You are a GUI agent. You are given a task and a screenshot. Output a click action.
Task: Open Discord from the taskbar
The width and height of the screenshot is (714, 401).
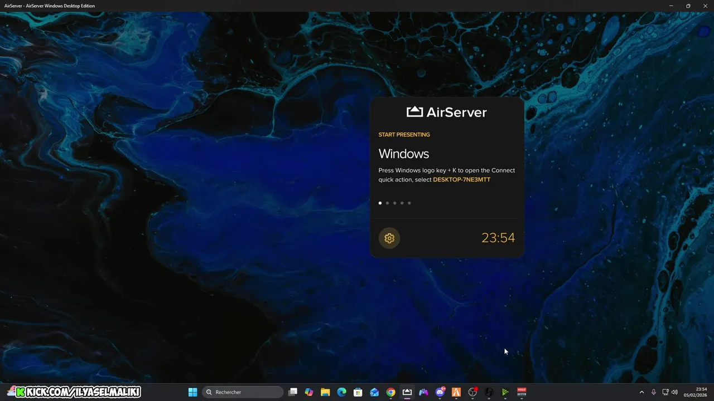pyautogui.click(x=440, y=392)
